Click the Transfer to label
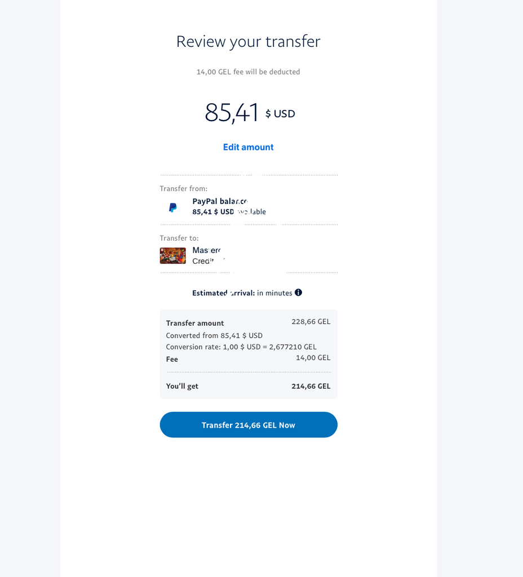The width and height of the screenshot is (523, 577). (179, 238)
